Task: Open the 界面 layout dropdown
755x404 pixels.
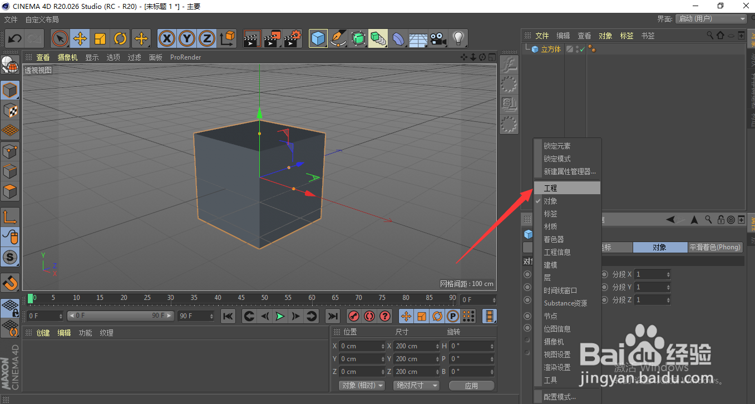Action: click(x=711, y=19)
